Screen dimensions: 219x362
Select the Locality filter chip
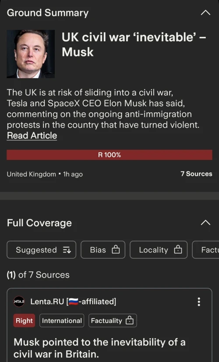159,250
